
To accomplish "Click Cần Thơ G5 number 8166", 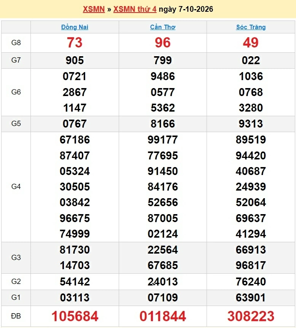I will tap(163, 124).
